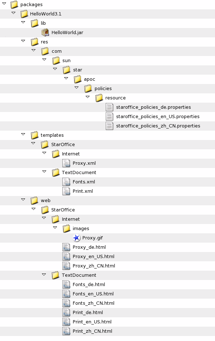Select the resource folder label
The image size is (215, 341).
coord(115,98)
